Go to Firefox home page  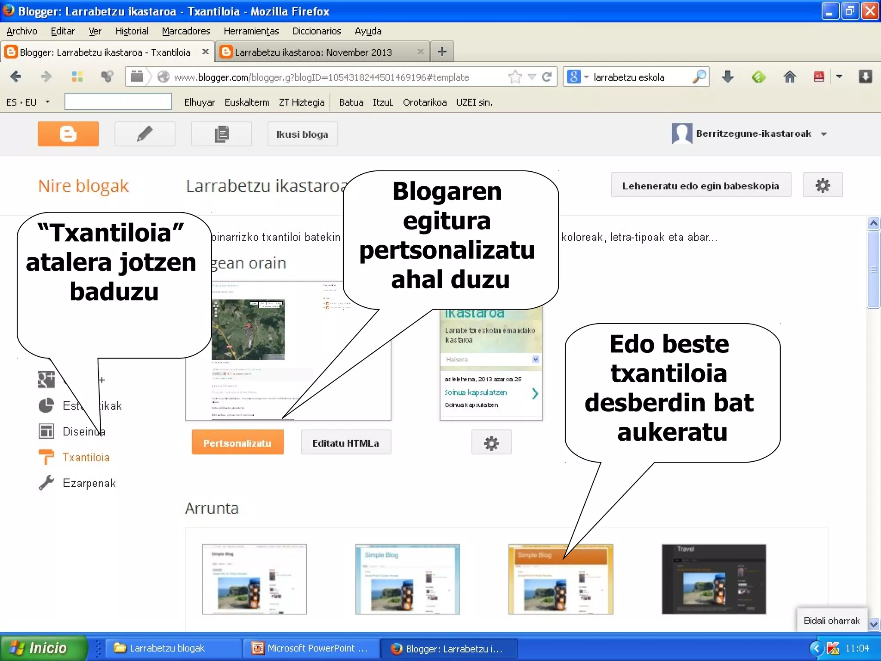(789, 77)
